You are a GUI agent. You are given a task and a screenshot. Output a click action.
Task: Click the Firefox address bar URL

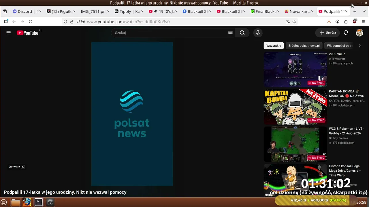point(128,22)
